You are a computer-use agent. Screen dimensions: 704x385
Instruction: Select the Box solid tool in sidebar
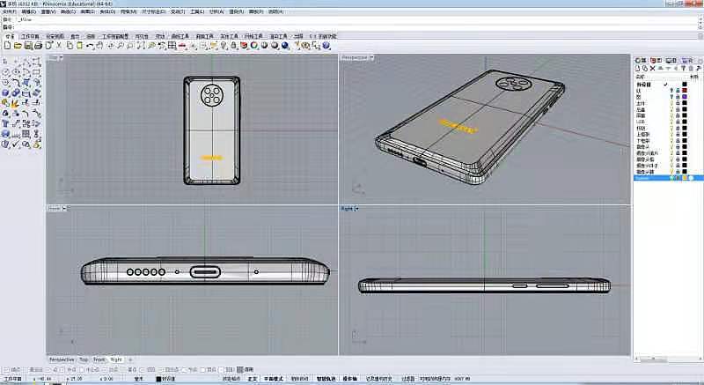click(x=5, y=93)
